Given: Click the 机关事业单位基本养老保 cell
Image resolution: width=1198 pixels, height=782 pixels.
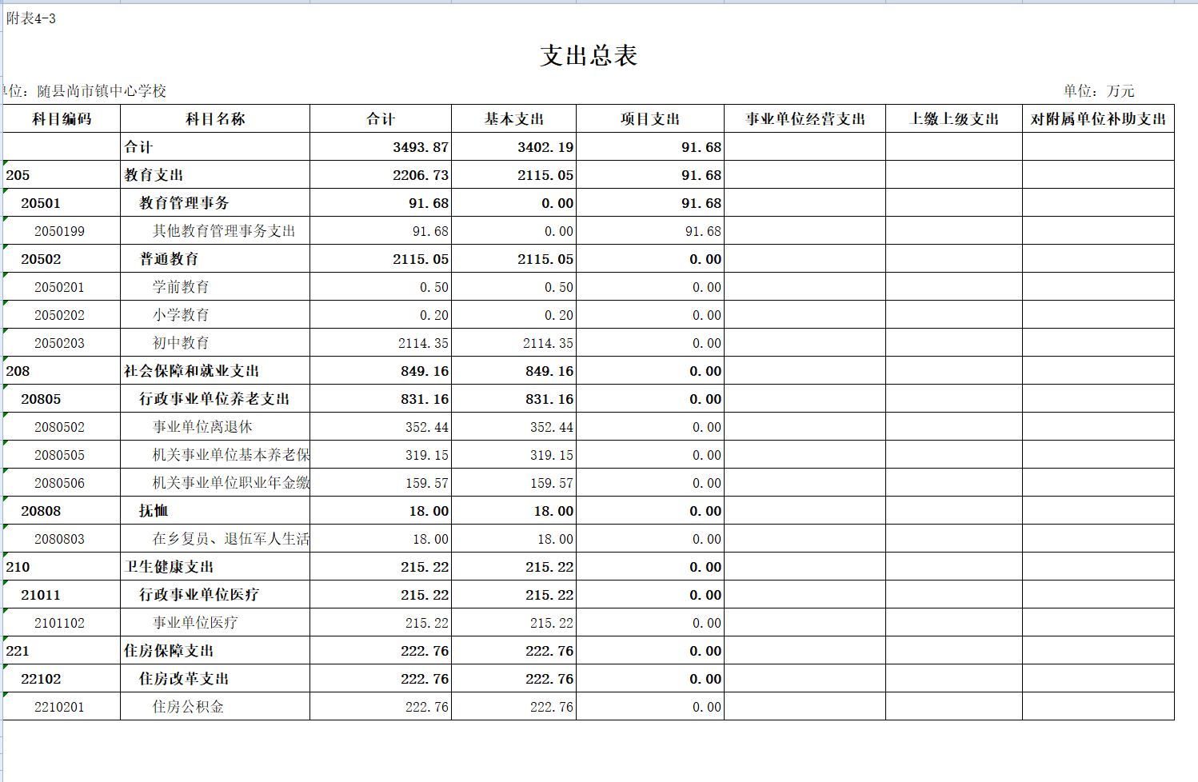Looking at the screenshot, I should [x=215, y=455].
